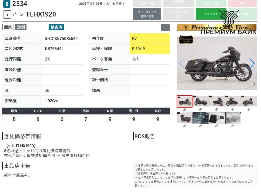Click link icon under third top-row thumbnail
This screenshot has width=261, height=196.
pos(217,109)
